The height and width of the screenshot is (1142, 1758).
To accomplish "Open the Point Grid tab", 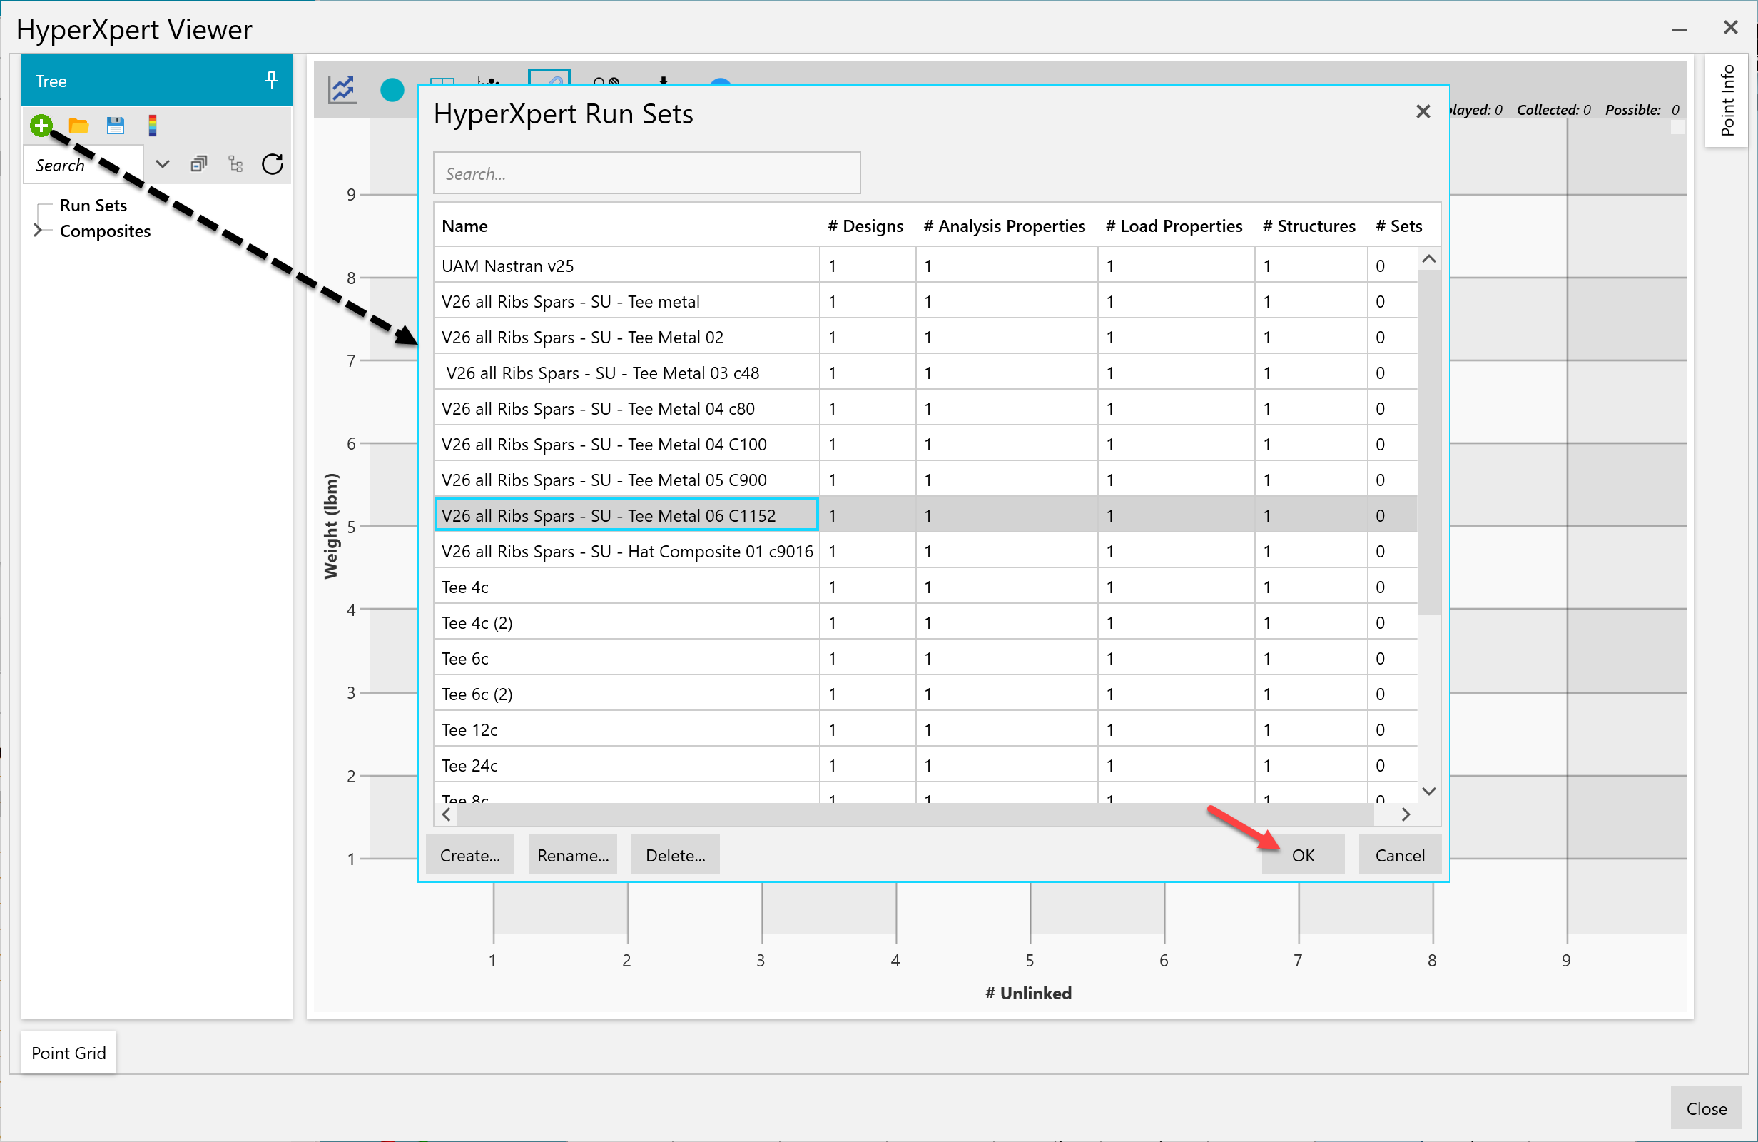I will [68, 1053].
